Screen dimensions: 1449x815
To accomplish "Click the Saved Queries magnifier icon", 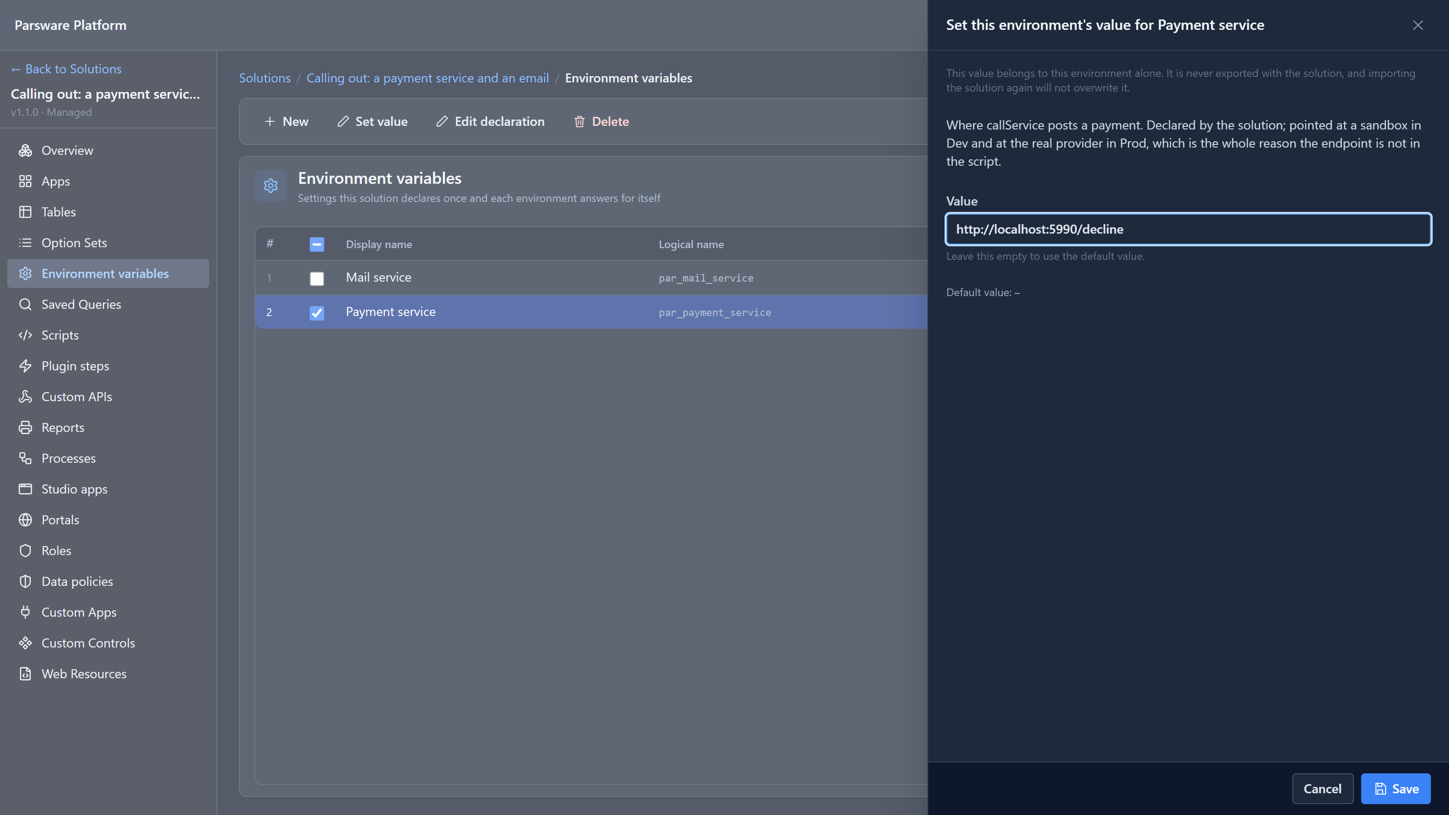I will (x=25, y=304).
